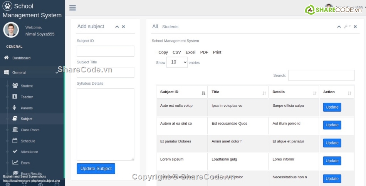Click the Teacher icon in sidebar
This screenshot has height=186, width=366.
15,97
